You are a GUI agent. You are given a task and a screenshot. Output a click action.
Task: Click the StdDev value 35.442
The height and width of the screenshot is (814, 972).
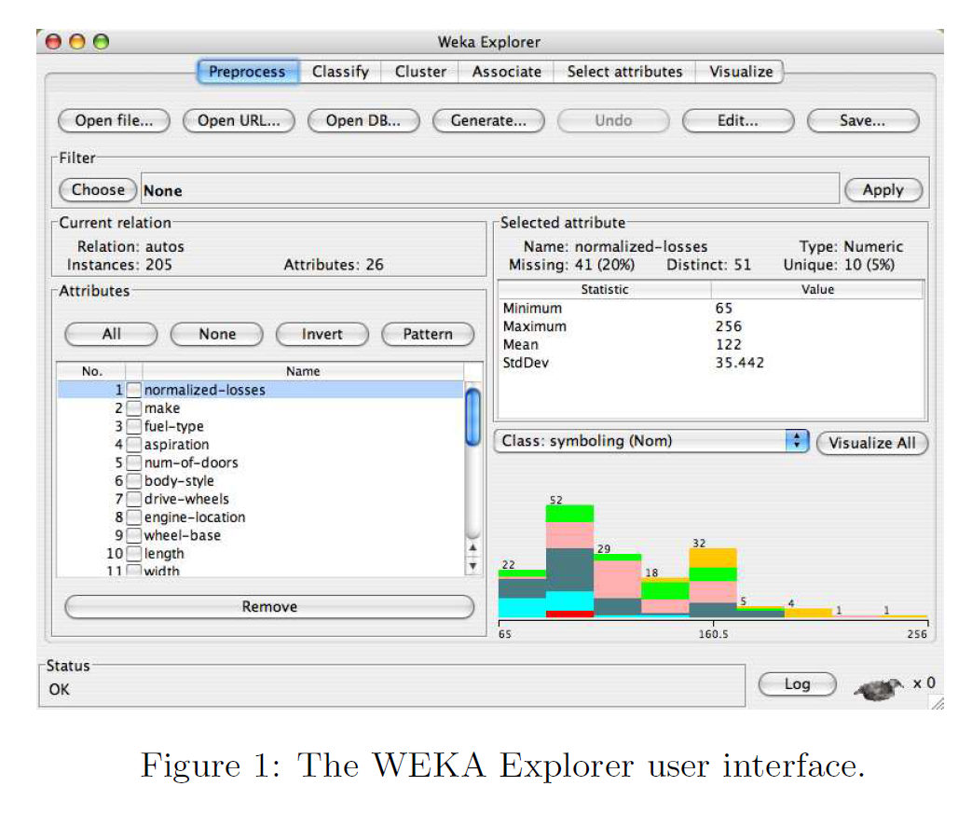point(740,363)
